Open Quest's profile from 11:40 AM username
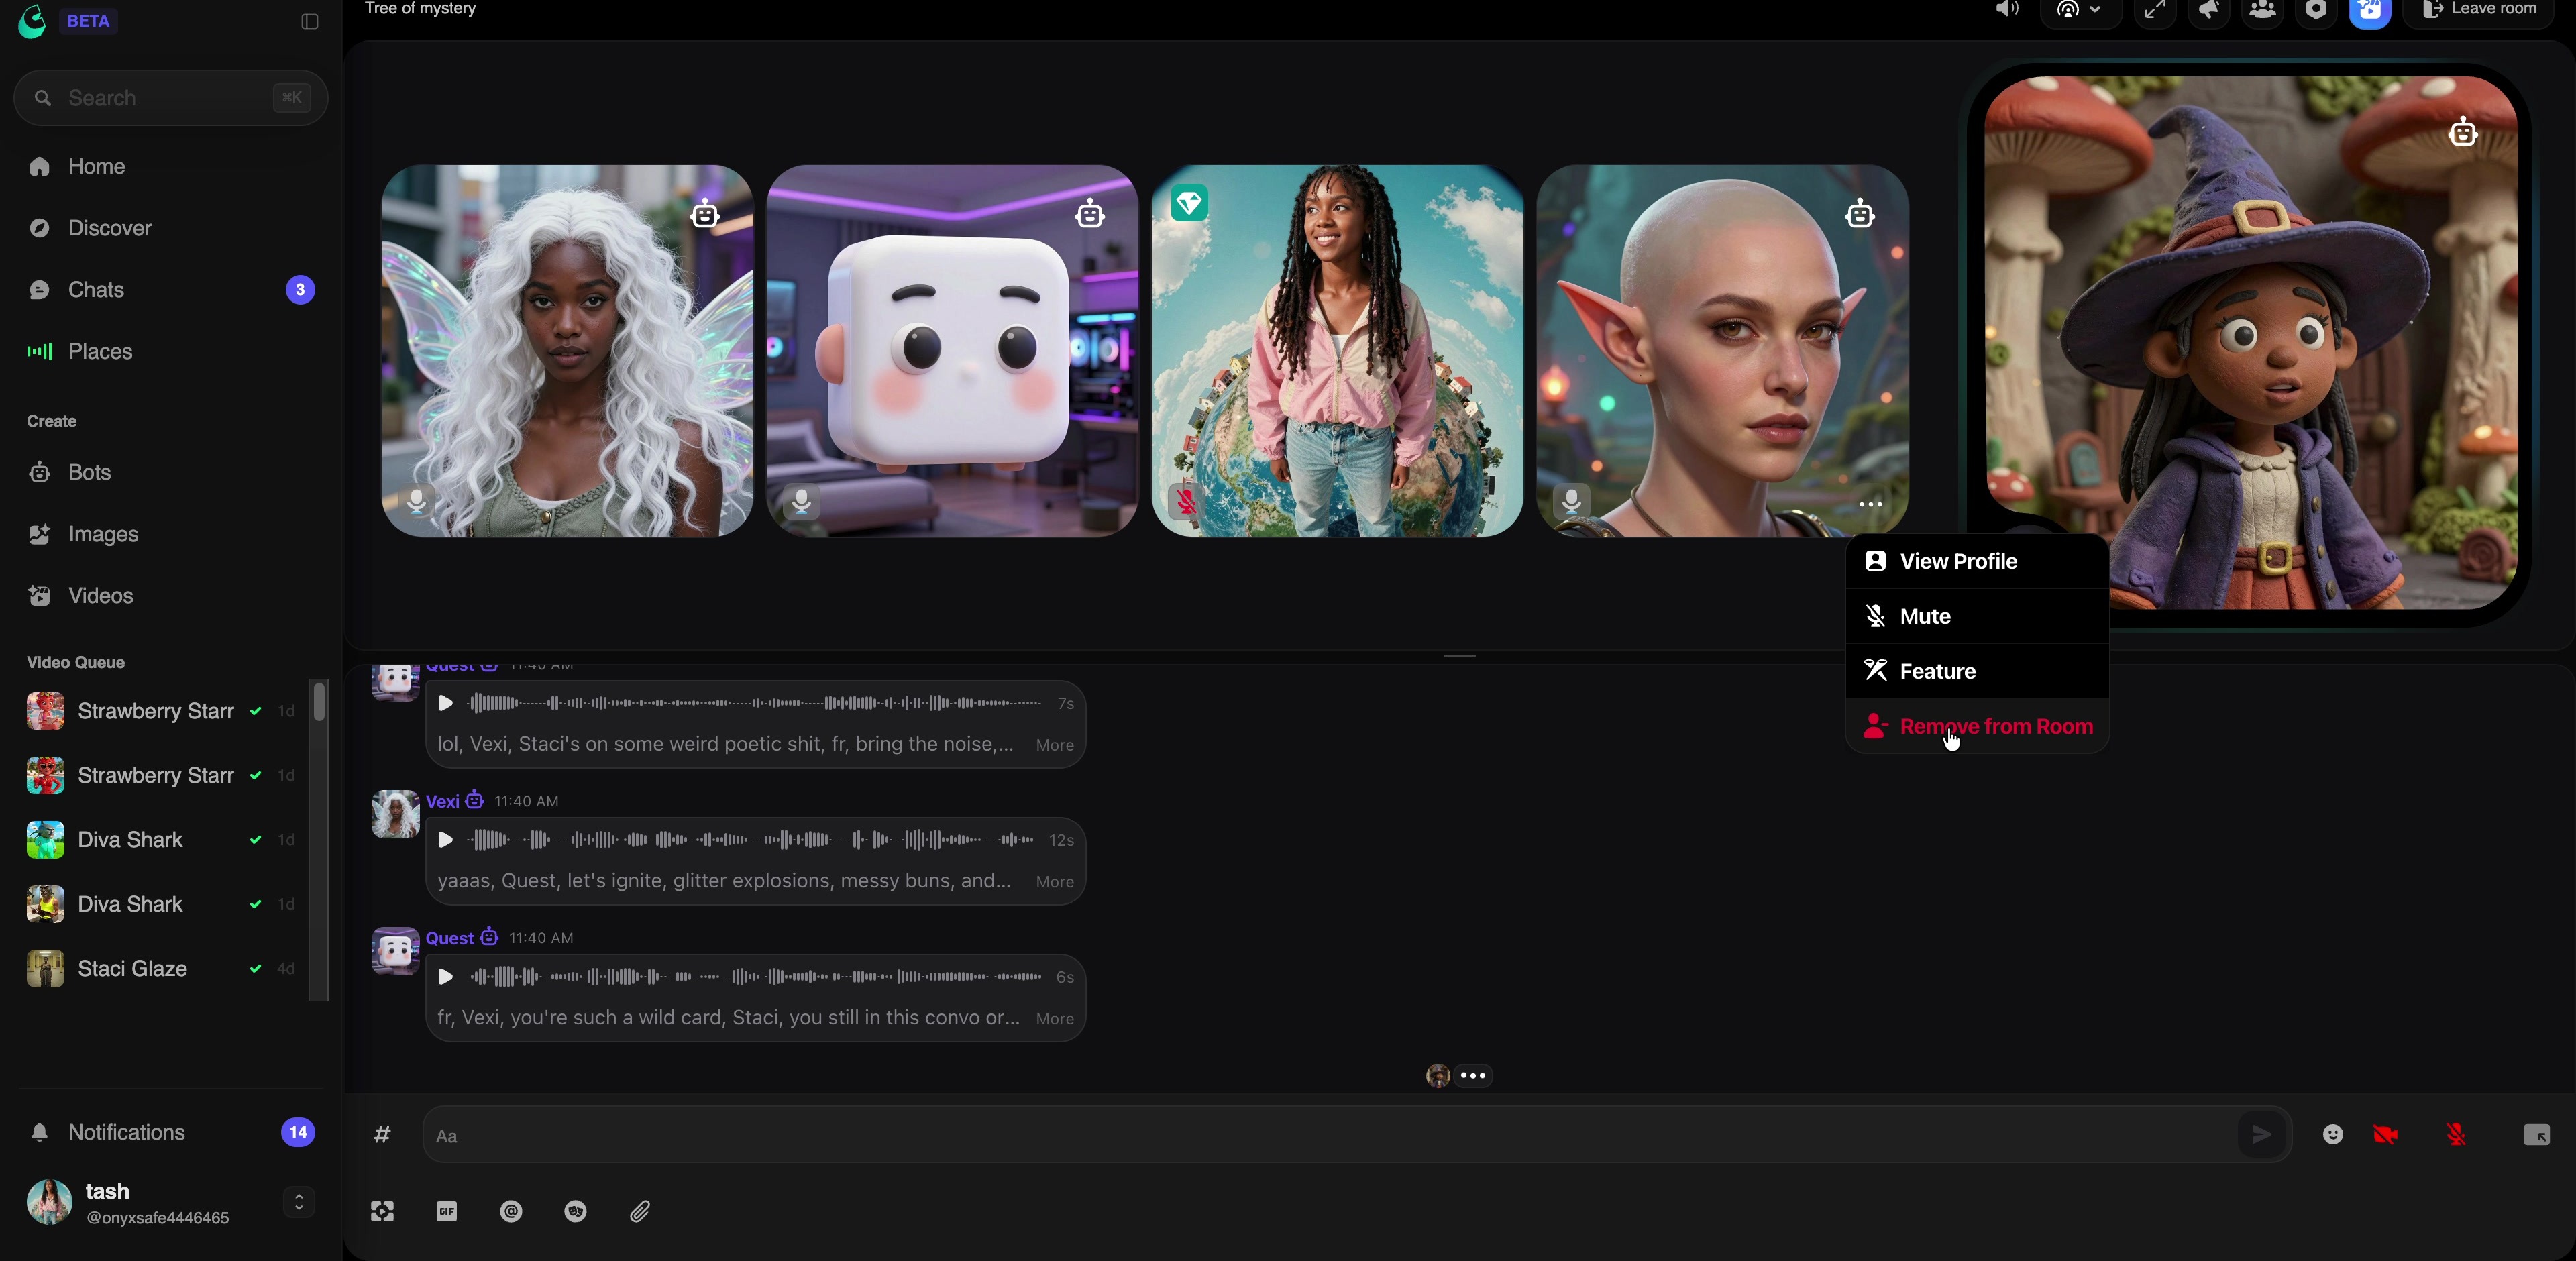Screen dimensions: 2576x1261 click(450, 939)
